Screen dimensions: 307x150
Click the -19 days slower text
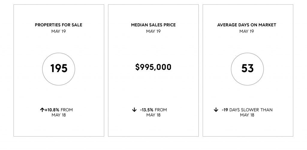coord(247,110)
